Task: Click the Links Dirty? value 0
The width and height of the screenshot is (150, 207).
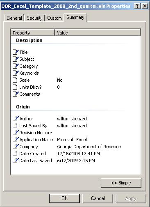Action: point(58,87)
